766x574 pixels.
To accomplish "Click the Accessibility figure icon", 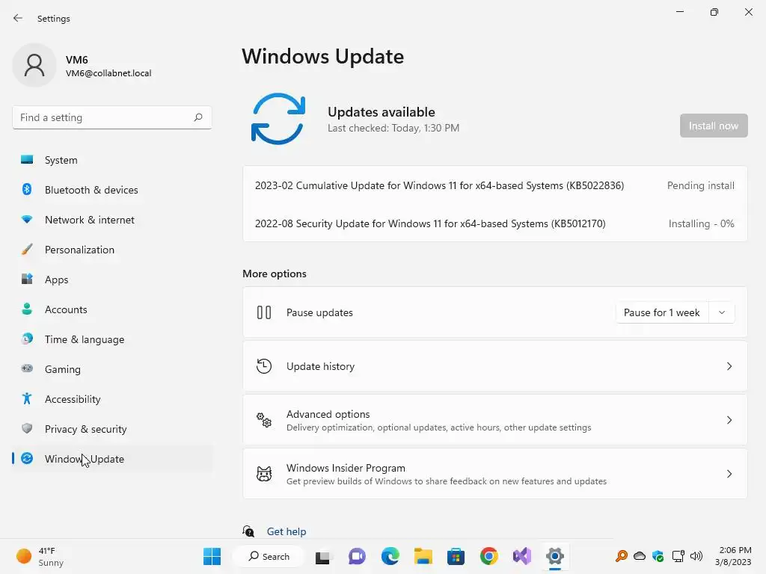I will (x=27, y=399).
